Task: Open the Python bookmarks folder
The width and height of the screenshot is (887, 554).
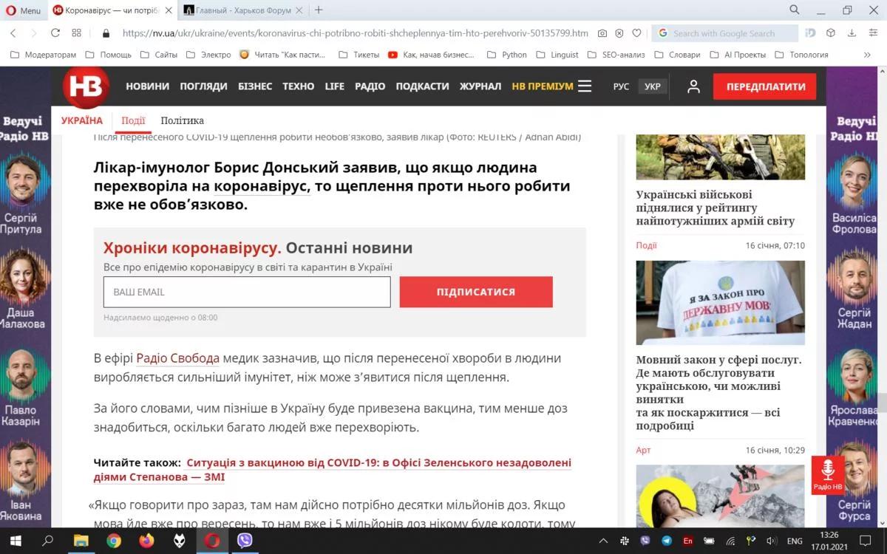Action: [x=507, y=55]
